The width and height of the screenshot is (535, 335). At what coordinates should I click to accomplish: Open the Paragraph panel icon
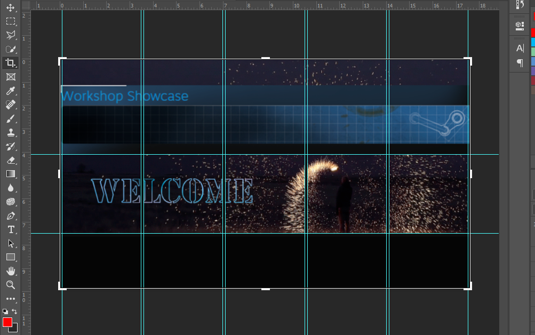pyautogui.click(x=520, y=63)
